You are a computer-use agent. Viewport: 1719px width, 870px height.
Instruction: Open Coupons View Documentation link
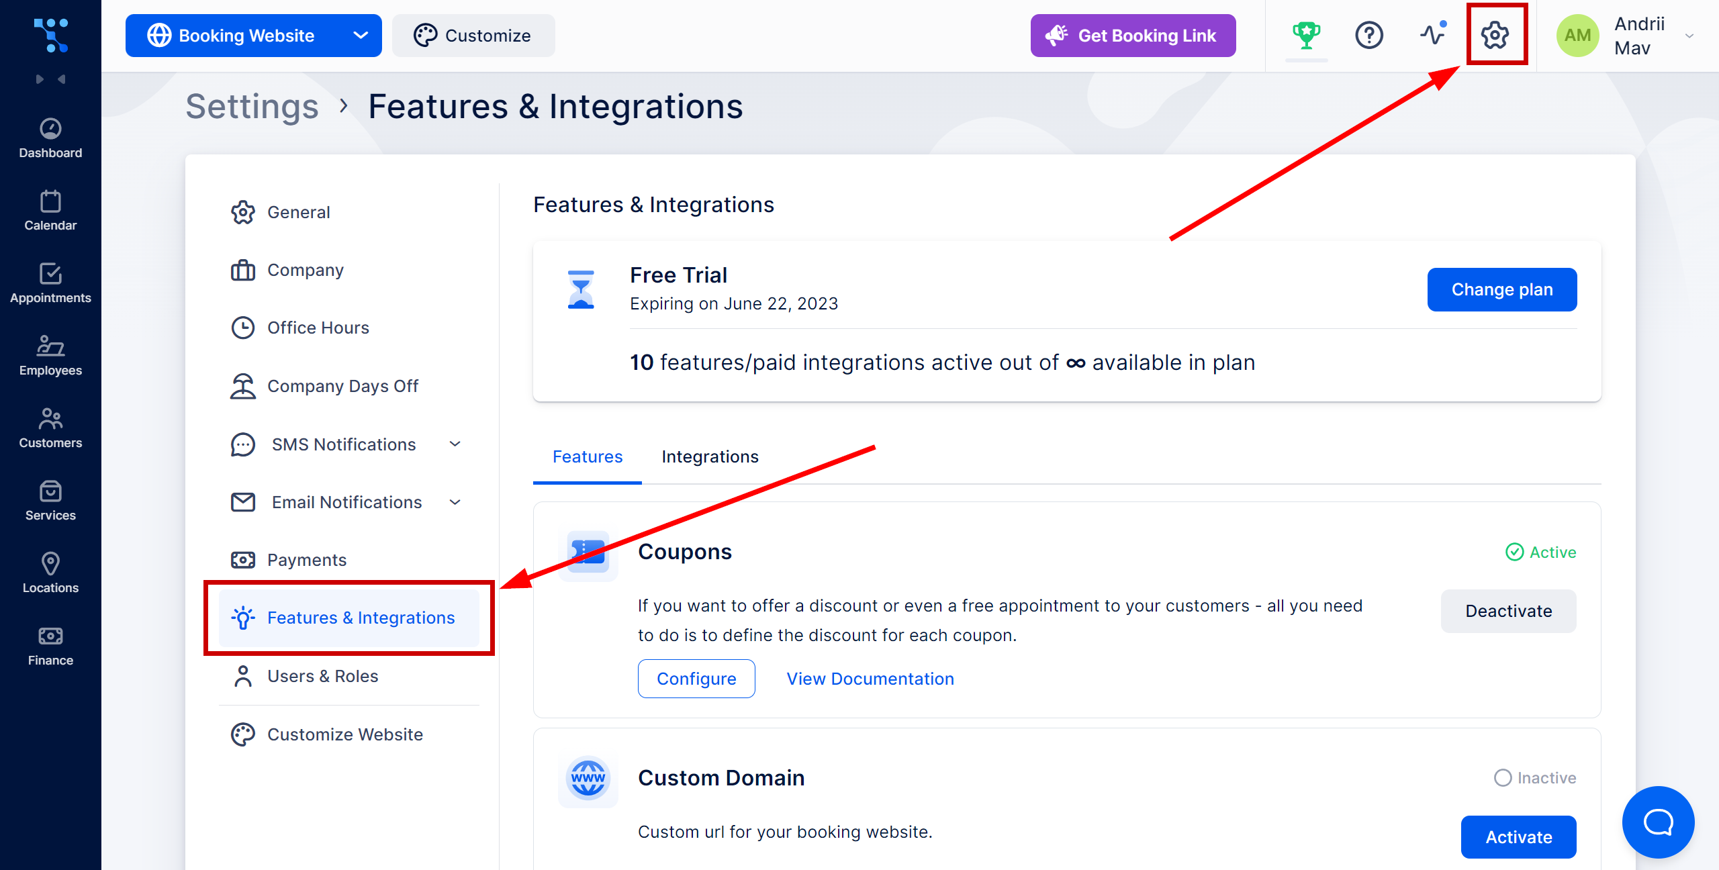coord(870,679)
